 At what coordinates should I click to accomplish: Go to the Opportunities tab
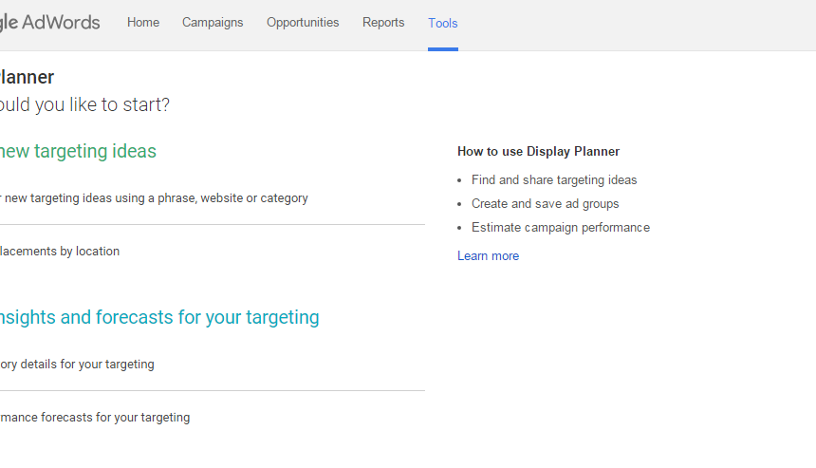303,23
